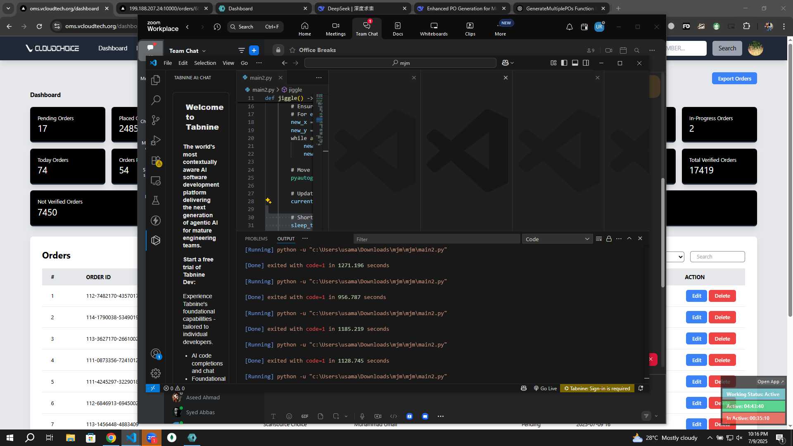This screenshot has width=793, height=446.
Task: Toggle output scroll lock icon
Action: pyautogui.click(x=609, y=239)
